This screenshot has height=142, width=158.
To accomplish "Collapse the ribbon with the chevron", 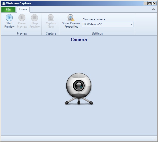I will tap(154, 10).
